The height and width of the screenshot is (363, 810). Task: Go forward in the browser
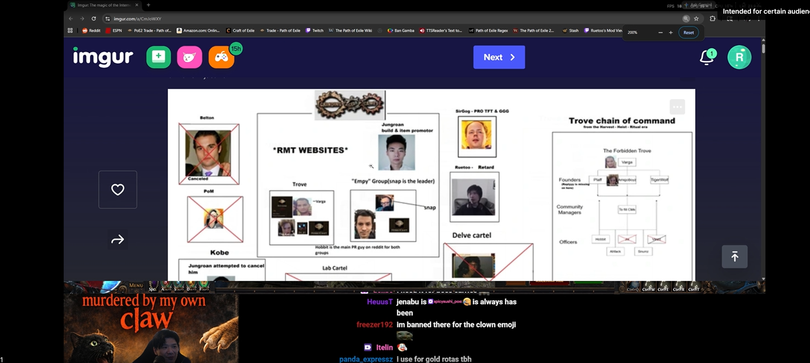(x=82, y=19)
